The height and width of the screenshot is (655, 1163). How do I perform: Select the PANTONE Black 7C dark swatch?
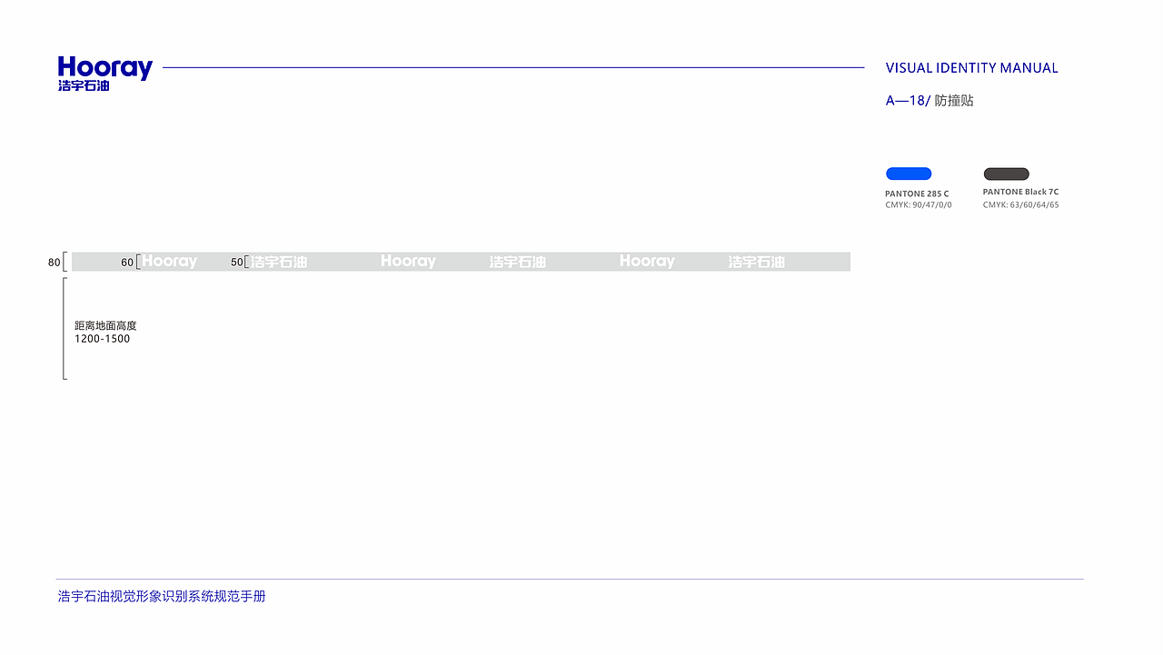click(x=1006, y=174)
